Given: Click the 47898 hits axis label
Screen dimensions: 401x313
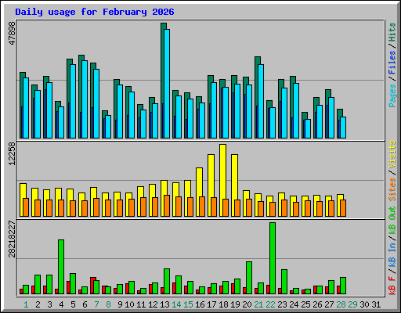Looking at the screenshot, I should (12, 33).
